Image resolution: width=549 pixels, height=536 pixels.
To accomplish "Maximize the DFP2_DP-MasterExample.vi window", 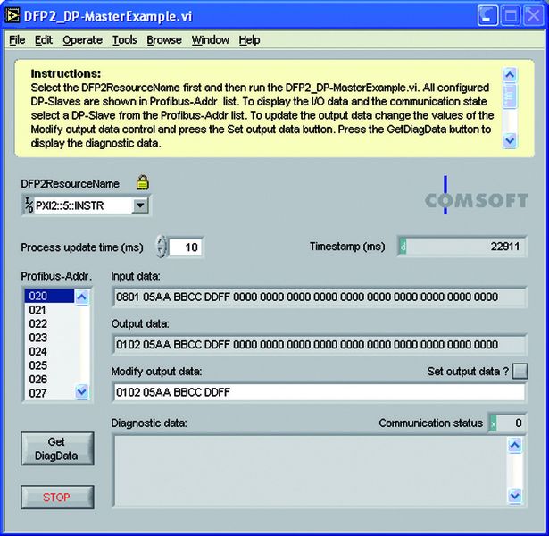I will [x=511, y=16].
